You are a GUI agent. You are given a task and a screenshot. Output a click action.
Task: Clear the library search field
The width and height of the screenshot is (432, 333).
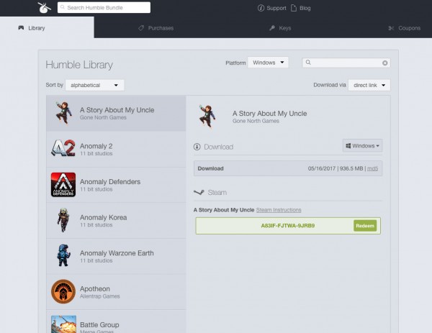(385, 63)
